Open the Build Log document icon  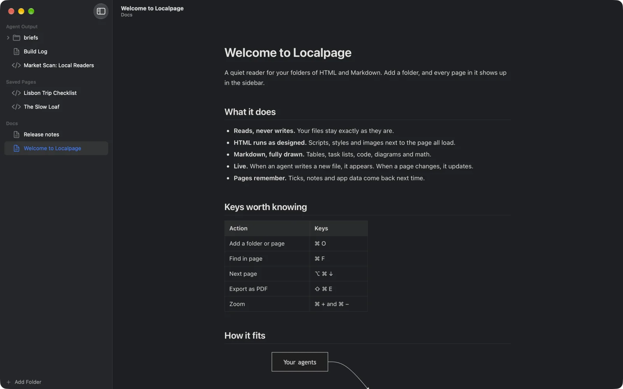click(16, 51)
